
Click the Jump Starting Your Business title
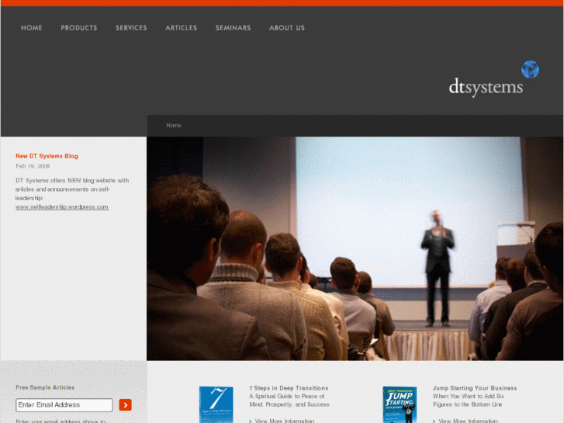point(475,388)
